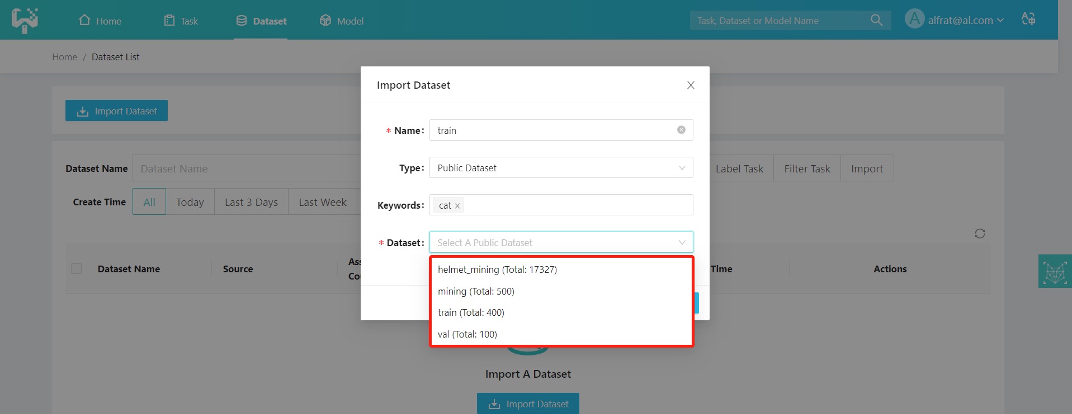Choose the Import filter option

[x=867, y=168]
